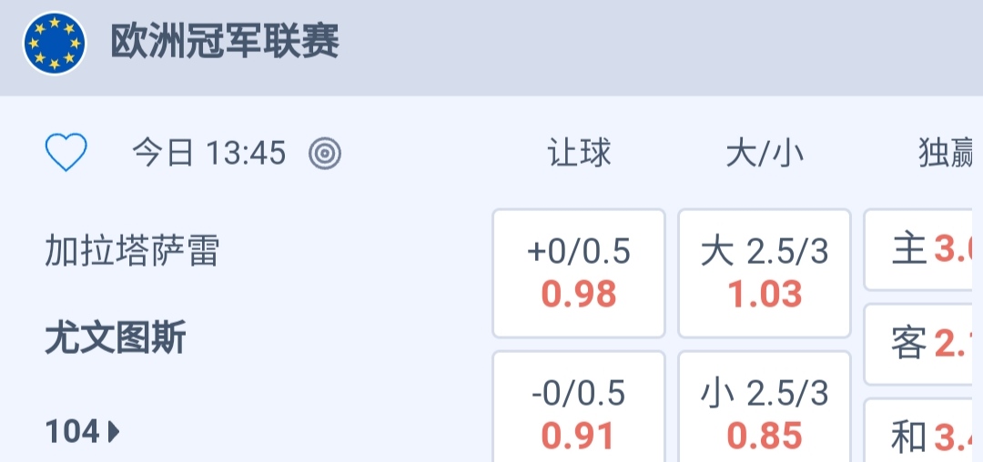
Task: Pick the +0/0.5 handicap at 0.98
Action: point(579,273)
